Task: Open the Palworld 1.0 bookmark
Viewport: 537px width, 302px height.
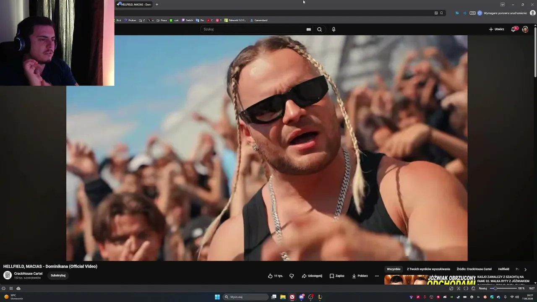Action: (x=235, y=20)
